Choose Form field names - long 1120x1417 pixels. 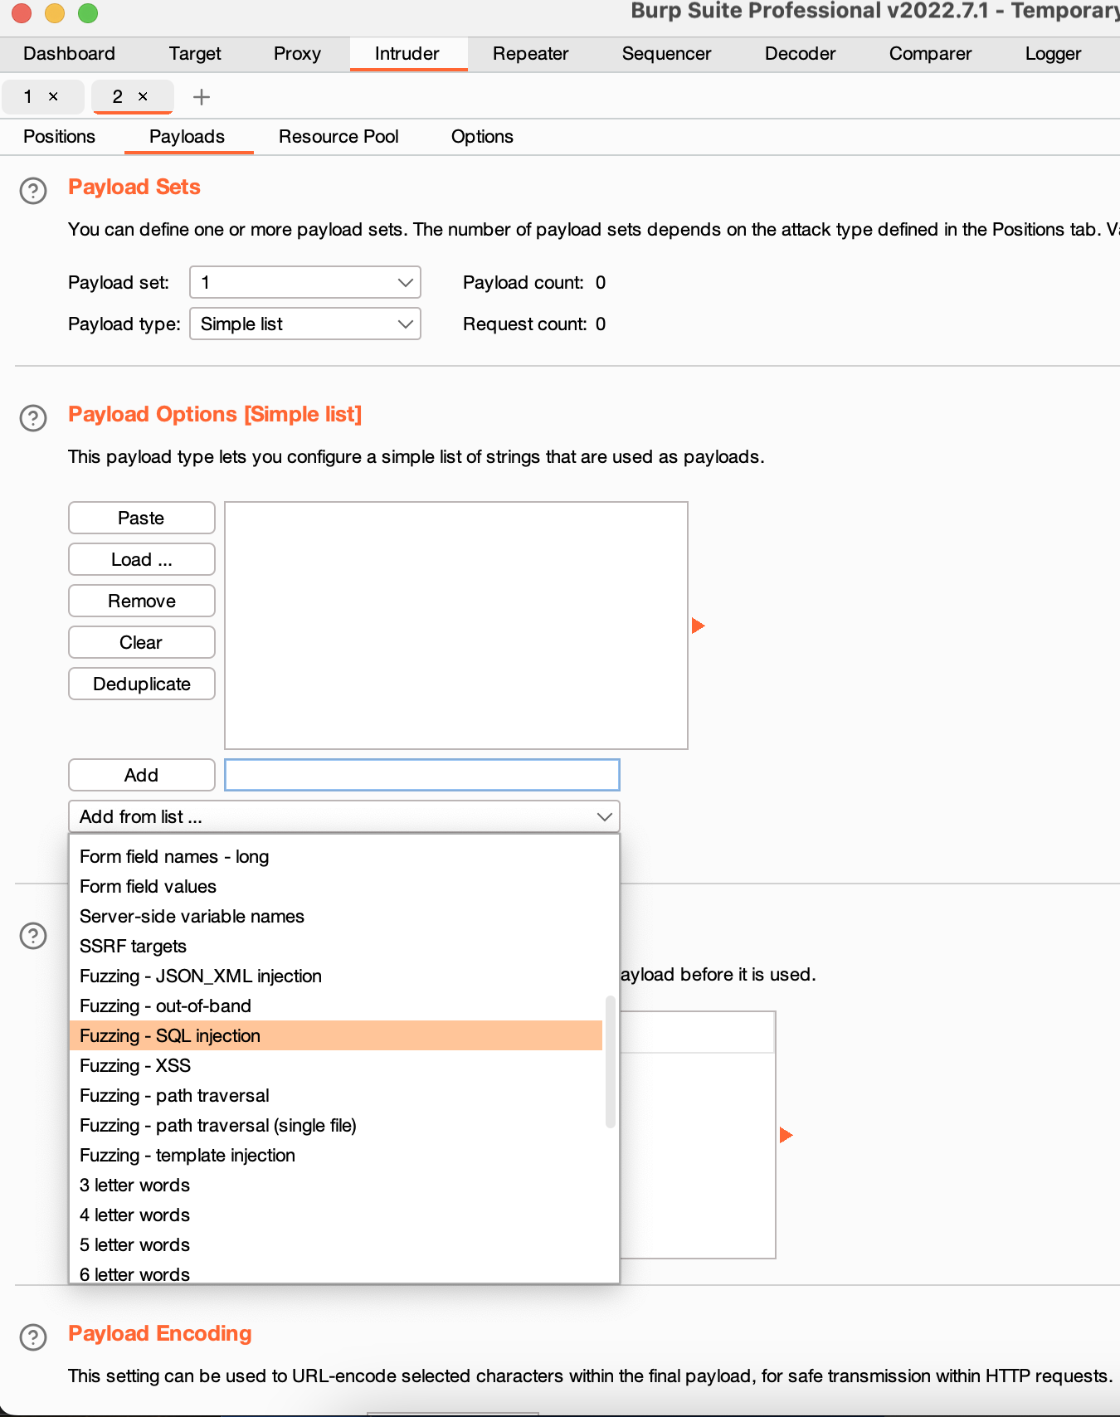point(337,856)
